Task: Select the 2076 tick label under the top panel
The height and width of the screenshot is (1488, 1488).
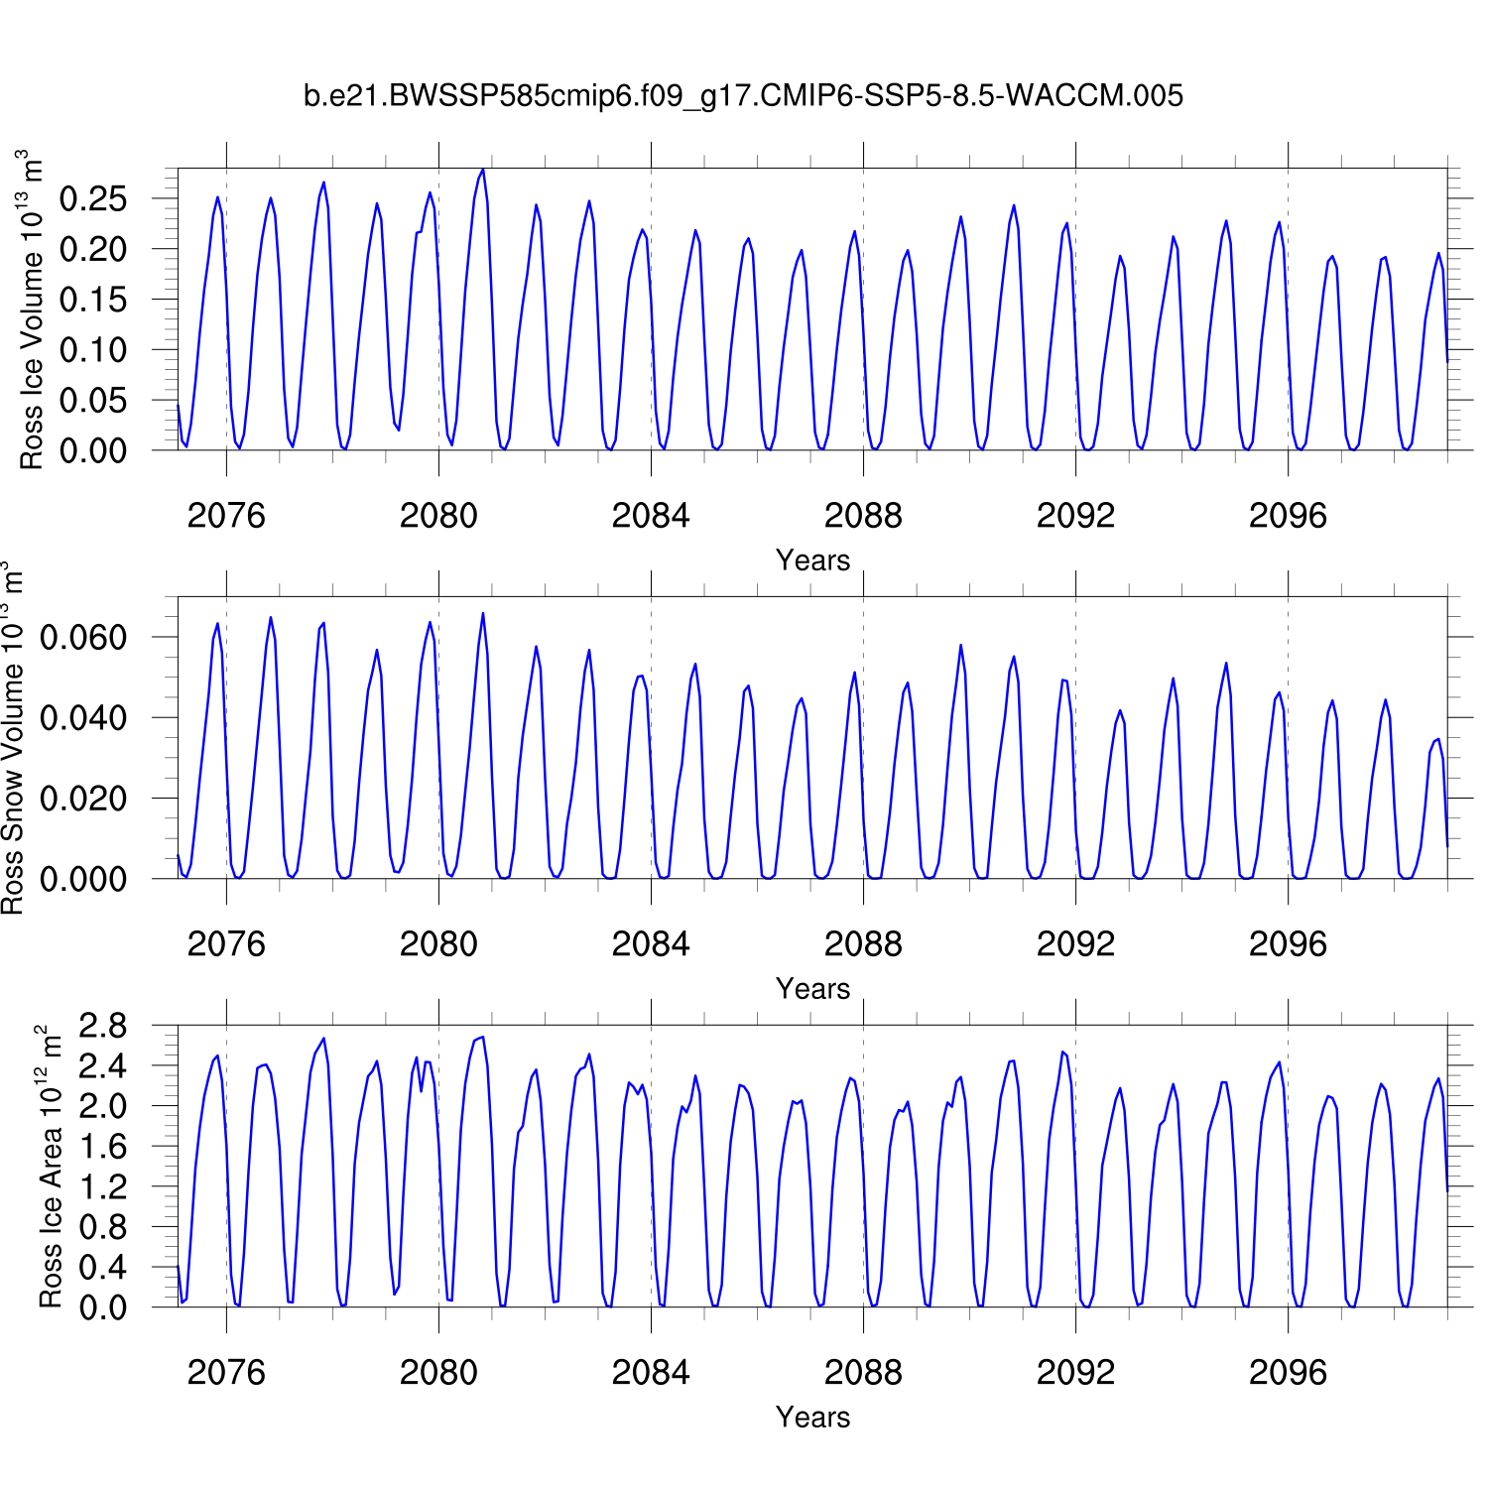Action: [226, 516]
